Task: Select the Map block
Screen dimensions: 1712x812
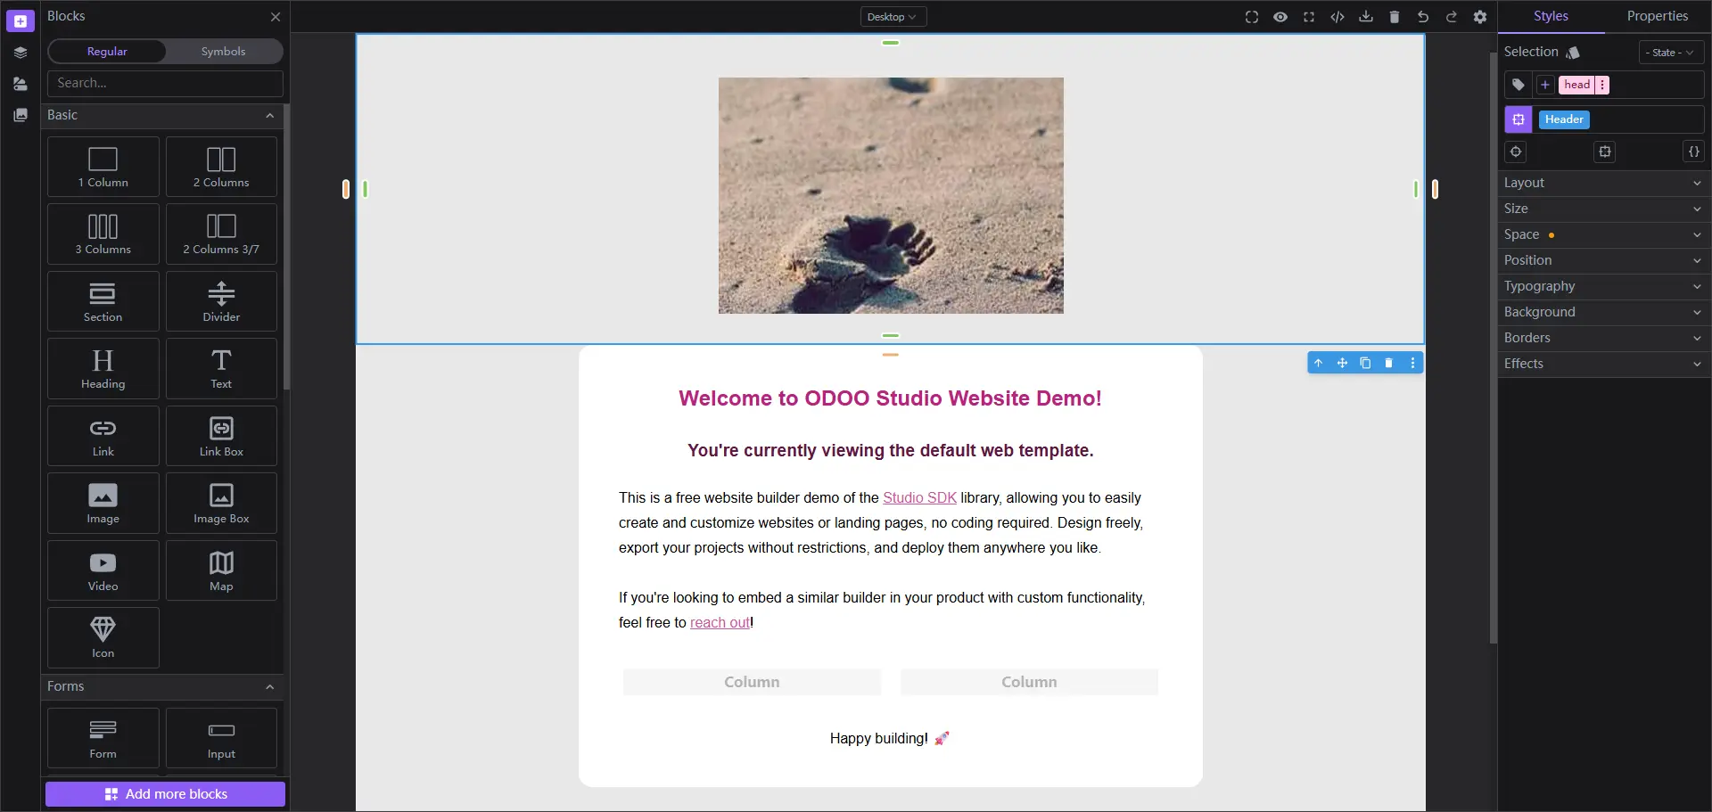Action: tap(221, 570)
